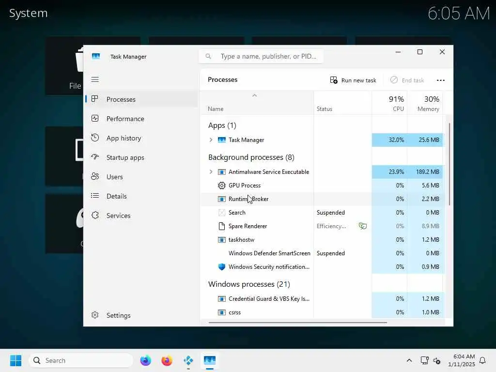Click the muted volume tray icon
496x372 pixels.
(x=437, y=360)
